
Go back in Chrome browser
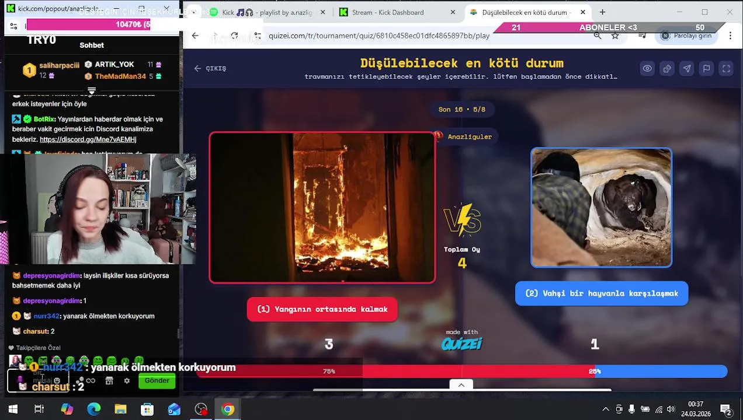point(195,36)
